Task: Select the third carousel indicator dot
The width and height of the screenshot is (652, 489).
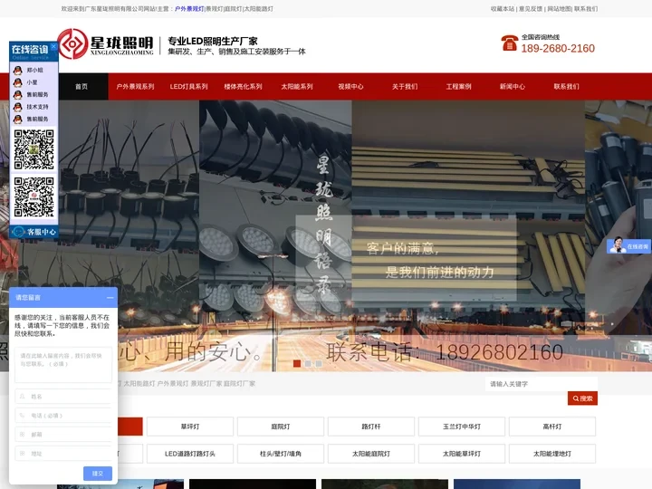Action: (x=319, y=363)
